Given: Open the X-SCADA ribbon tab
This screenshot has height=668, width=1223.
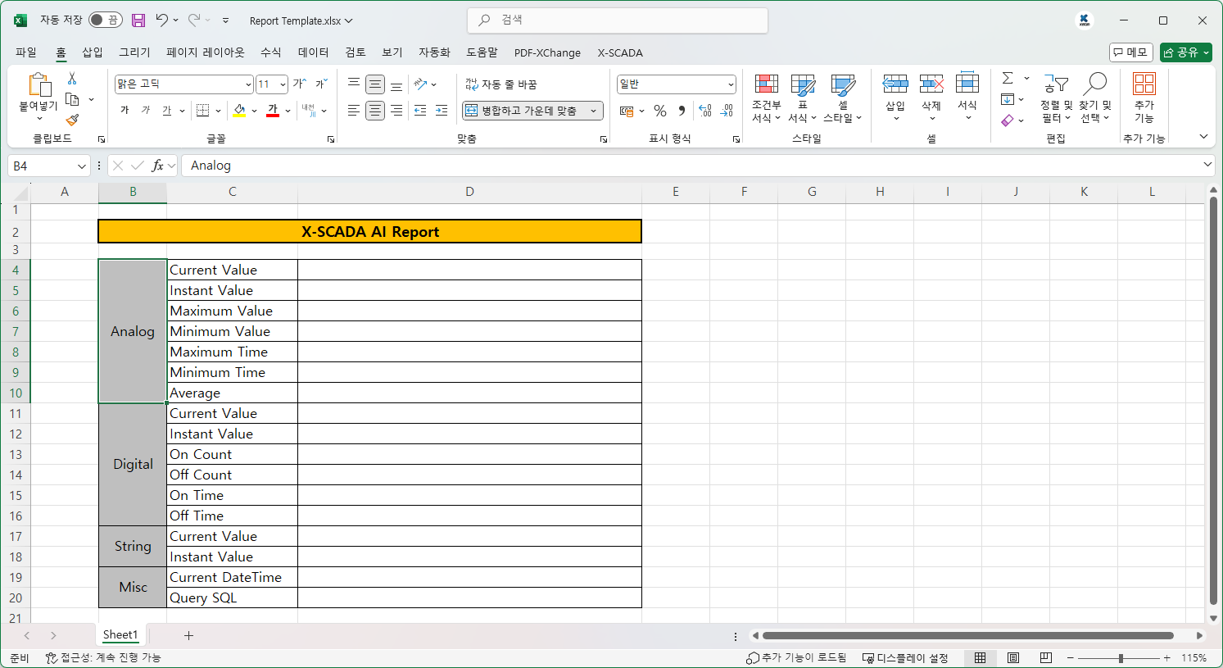Looking at the screenshot, I should coord(620,52).
